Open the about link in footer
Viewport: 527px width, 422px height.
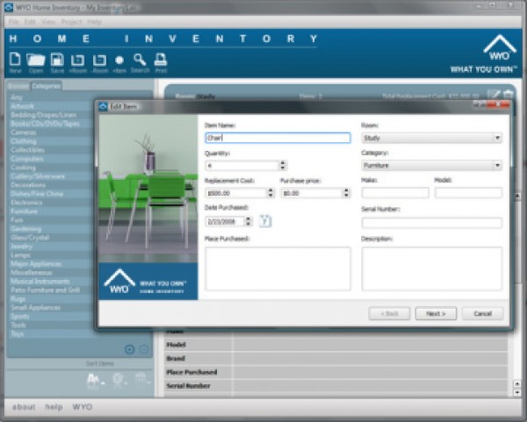(x=24, y=407)
